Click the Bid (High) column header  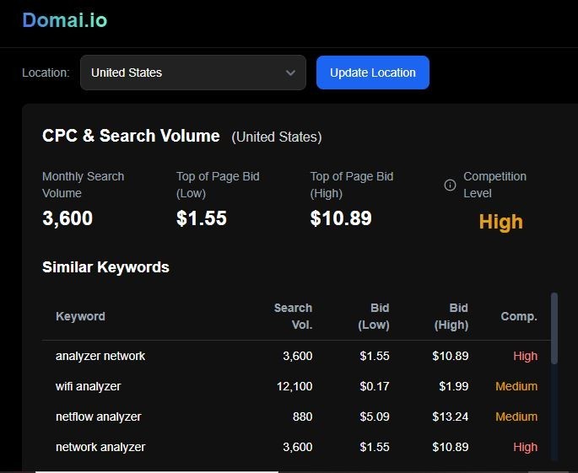pos(451,316)
